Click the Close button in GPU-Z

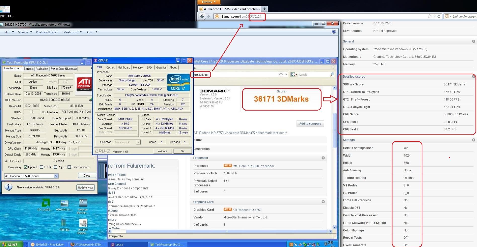pos(87,175)
